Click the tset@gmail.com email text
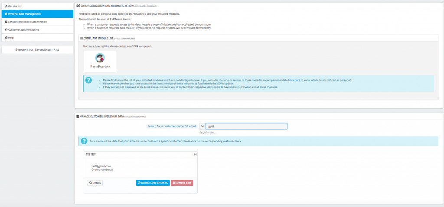Screen dimensions: 444x207 [x=101, y=166]
